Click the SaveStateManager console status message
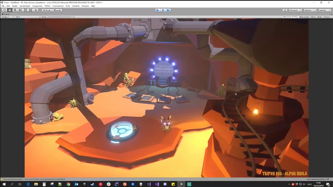333x187 pixels. (33, 179)
